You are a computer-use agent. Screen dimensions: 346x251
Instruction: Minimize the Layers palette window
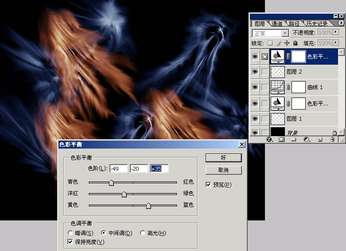coord(335,16)
